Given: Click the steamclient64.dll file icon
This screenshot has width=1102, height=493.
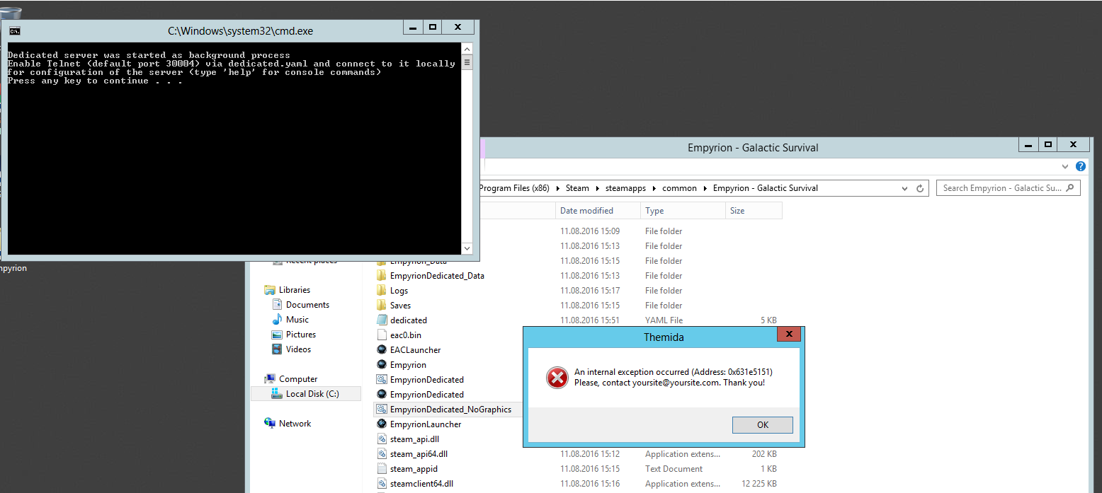Looking at the screenshot, I should (x=382, y=484).
